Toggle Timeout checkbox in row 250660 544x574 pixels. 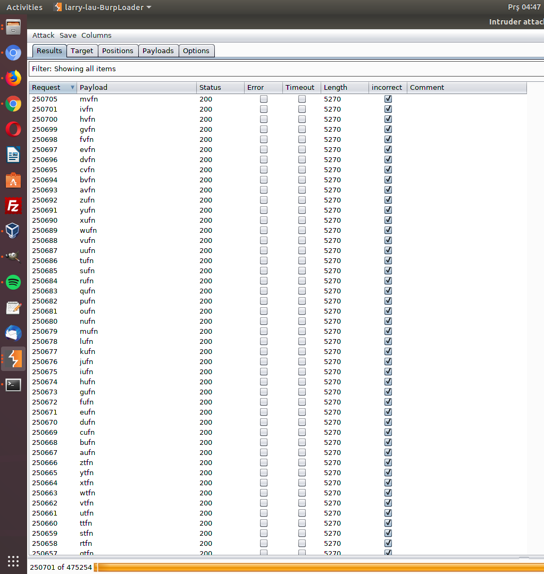click(302, 523)
